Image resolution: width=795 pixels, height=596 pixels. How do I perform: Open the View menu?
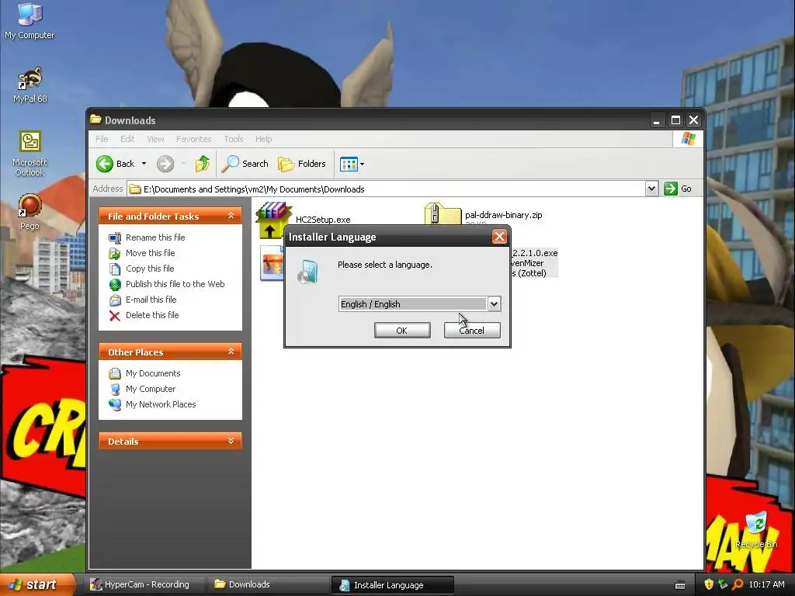point(155,139)
